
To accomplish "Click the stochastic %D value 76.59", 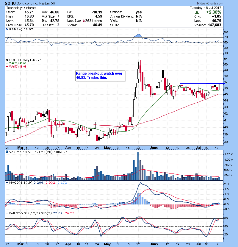I will pyautogui.click(x=69, y=213).
